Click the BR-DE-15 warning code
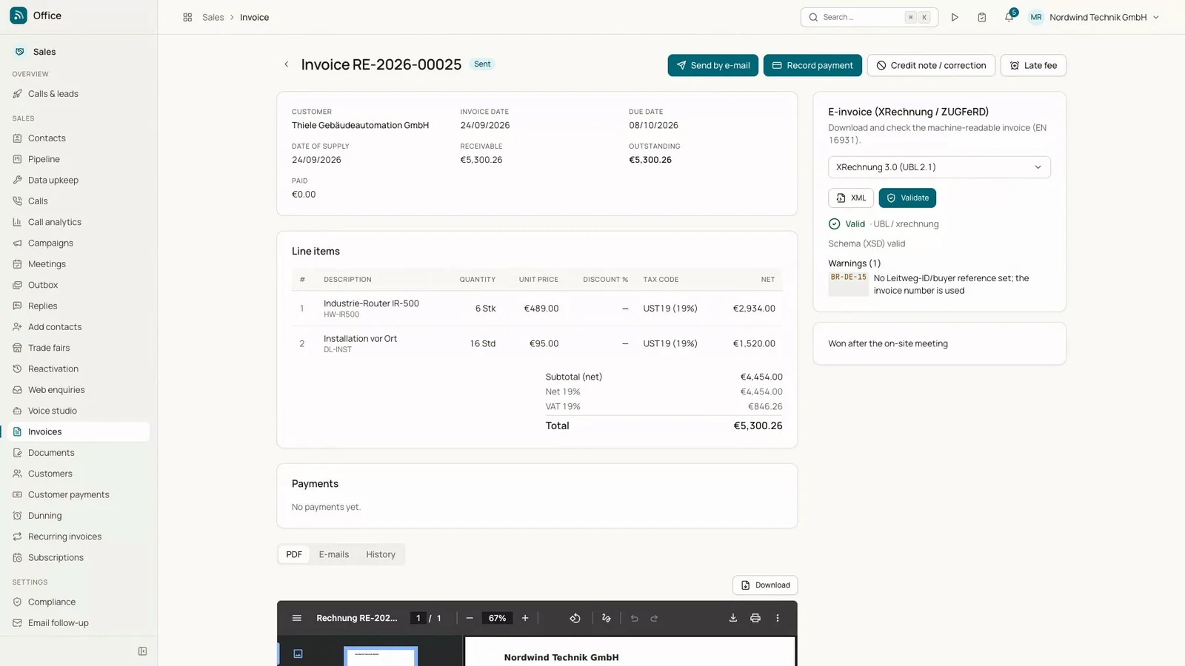The height and width of the screenshot is (666, 1185). click(x=848, y=277)
